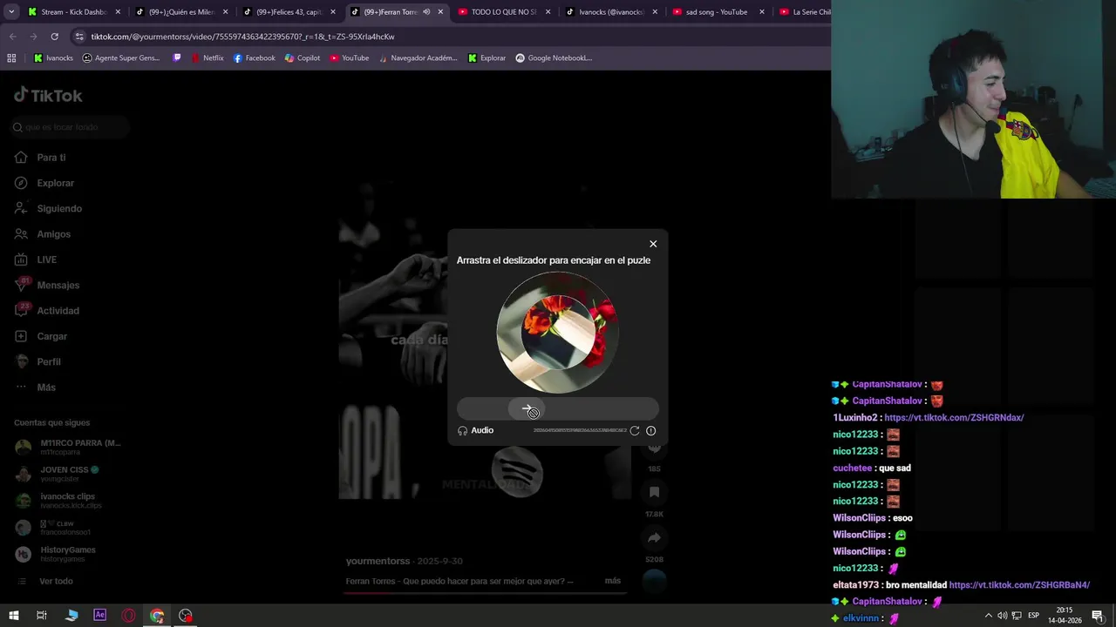
Task: Open Explorar in TikTok sidebar
Action: coord(44,183)
